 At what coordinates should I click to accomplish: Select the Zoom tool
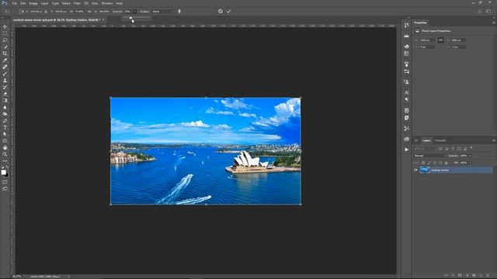point(5,154)
